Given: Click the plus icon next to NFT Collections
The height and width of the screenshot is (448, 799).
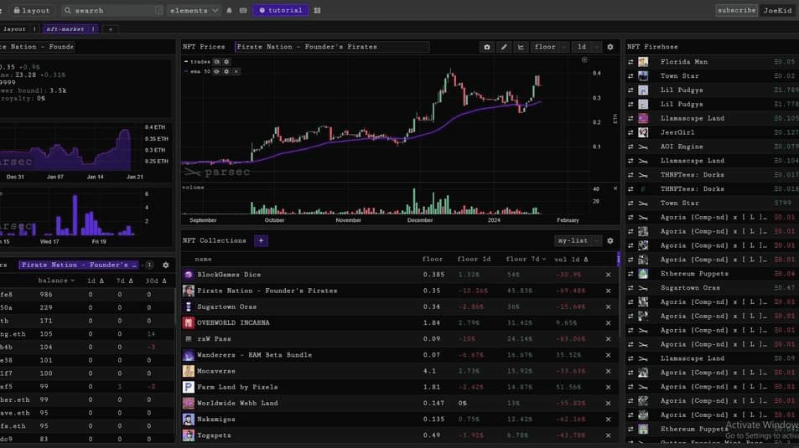Looking at the screenshot, I should pos(261,241).
